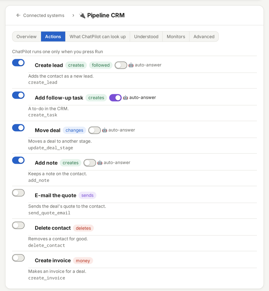
Task: Enable the Delete contact action
Action: pyautogui.click(x=18, y=225)
